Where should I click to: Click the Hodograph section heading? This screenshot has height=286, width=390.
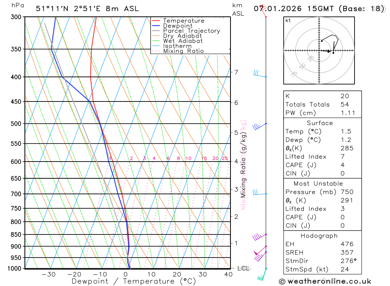pos(319,236)
